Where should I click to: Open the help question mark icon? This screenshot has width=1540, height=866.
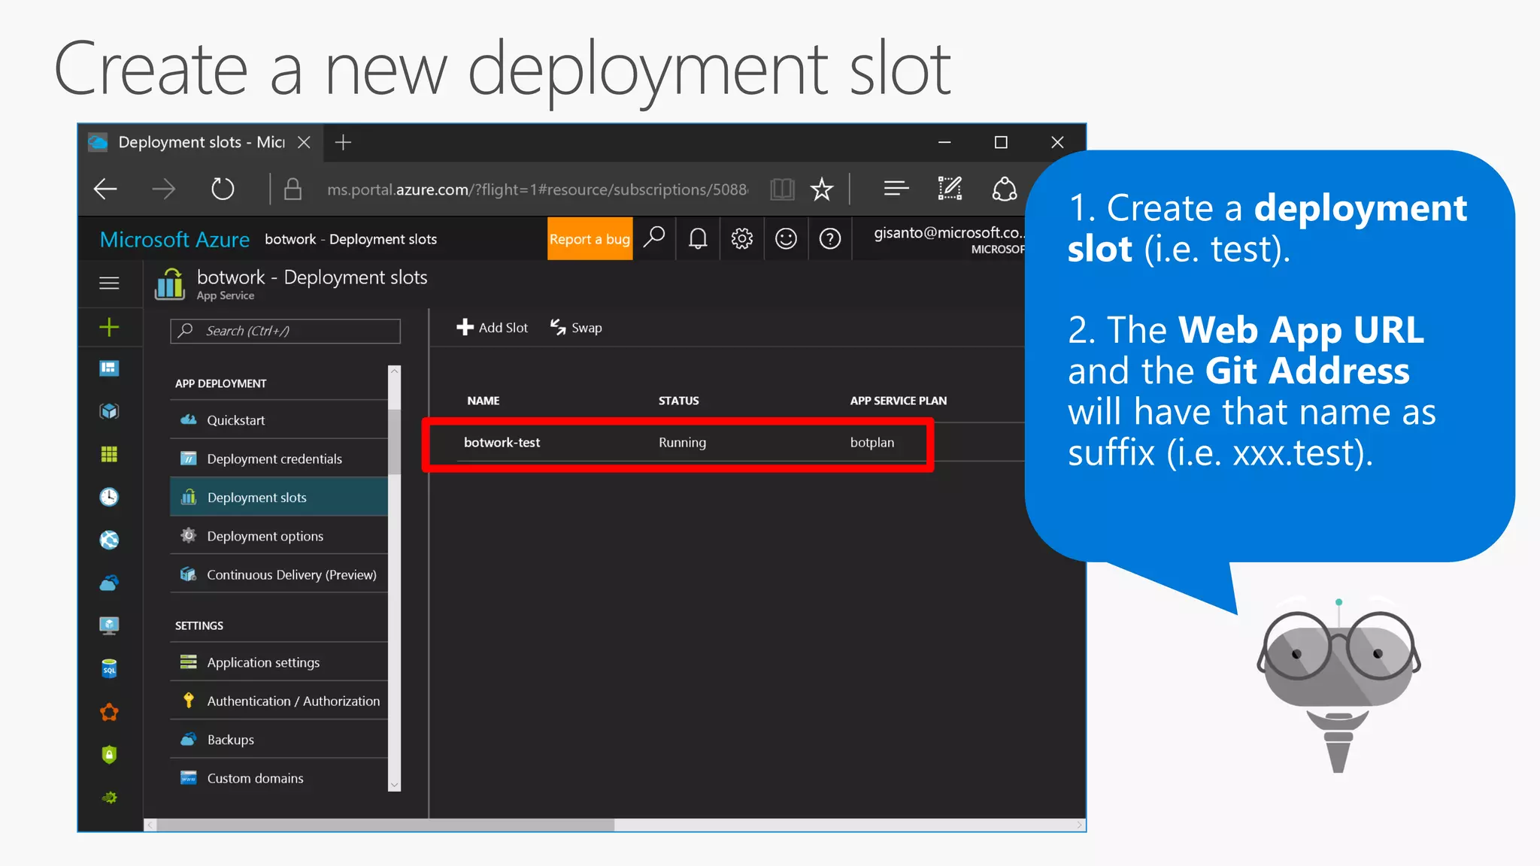829,239
